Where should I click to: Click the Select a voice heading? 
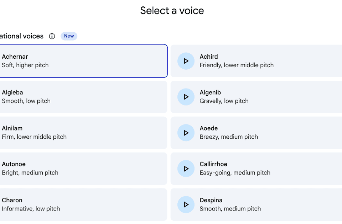172,10
